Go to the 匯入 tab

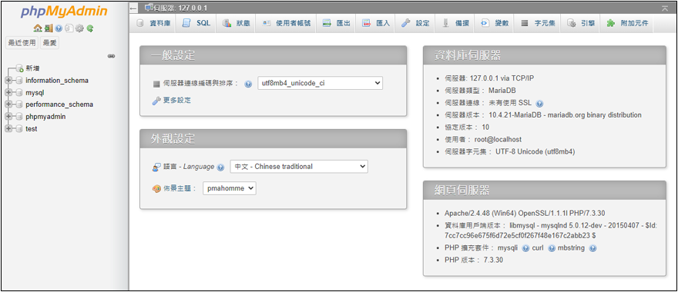[x=376, y=24]
